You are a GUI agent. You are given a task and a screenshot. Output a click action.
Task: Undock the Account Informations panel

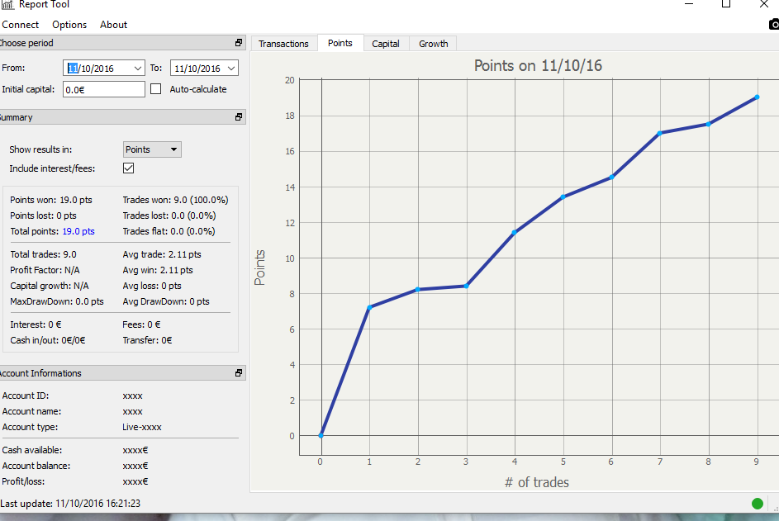tap(239, 372)
